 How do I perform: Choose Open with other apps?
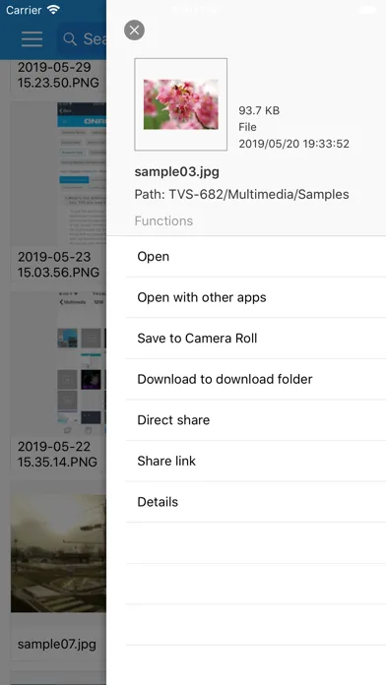click(x=256, y=297)
